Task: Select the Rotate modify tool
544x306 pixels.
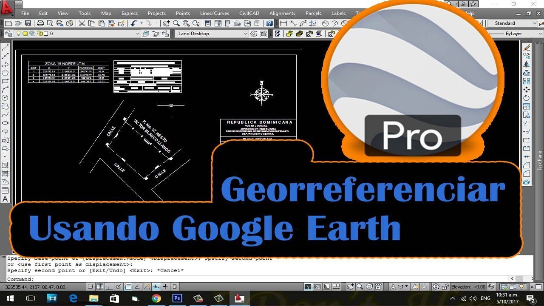Action: pyautogui.click(x=527, y=98)
